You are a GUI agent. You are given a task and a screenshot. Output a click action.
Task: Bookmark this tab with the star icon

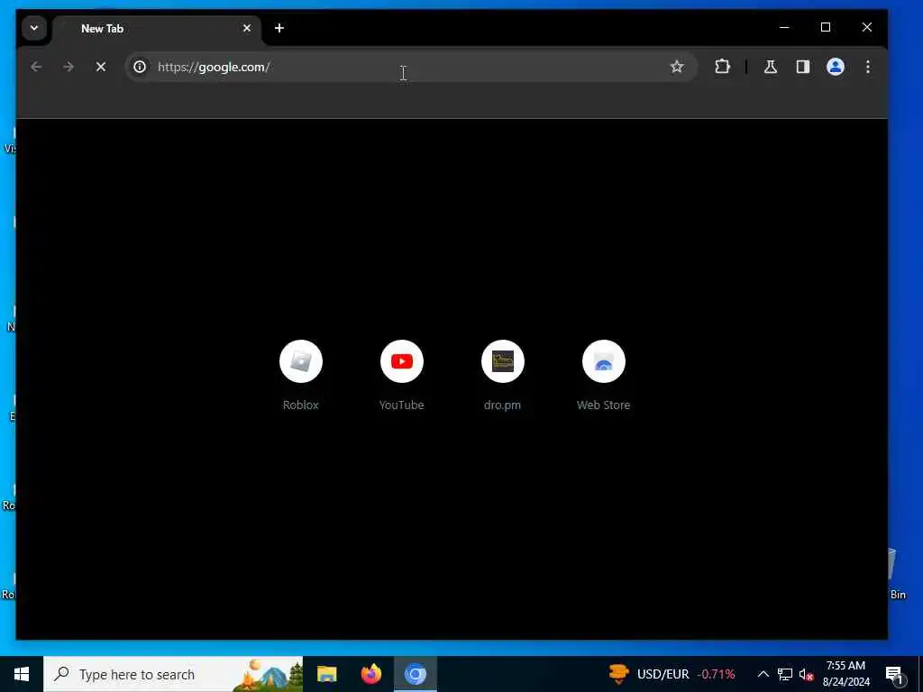click(x=677, y=67)
